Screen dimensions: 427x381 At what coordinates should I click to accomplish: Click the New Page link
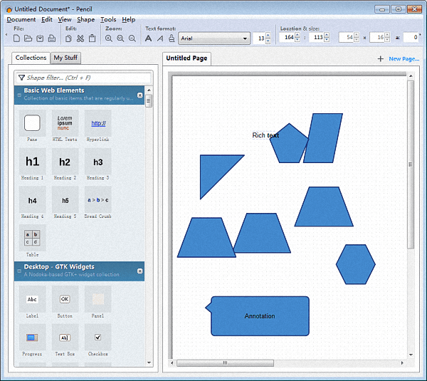pyautogui.click(x=404, y=59)
